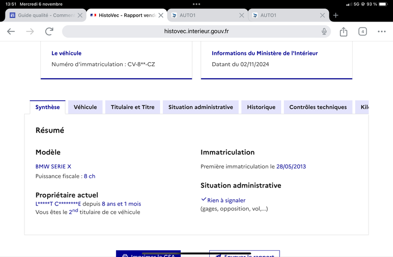
Task: Close the Guide qualité tab
Action: (80, 15)
